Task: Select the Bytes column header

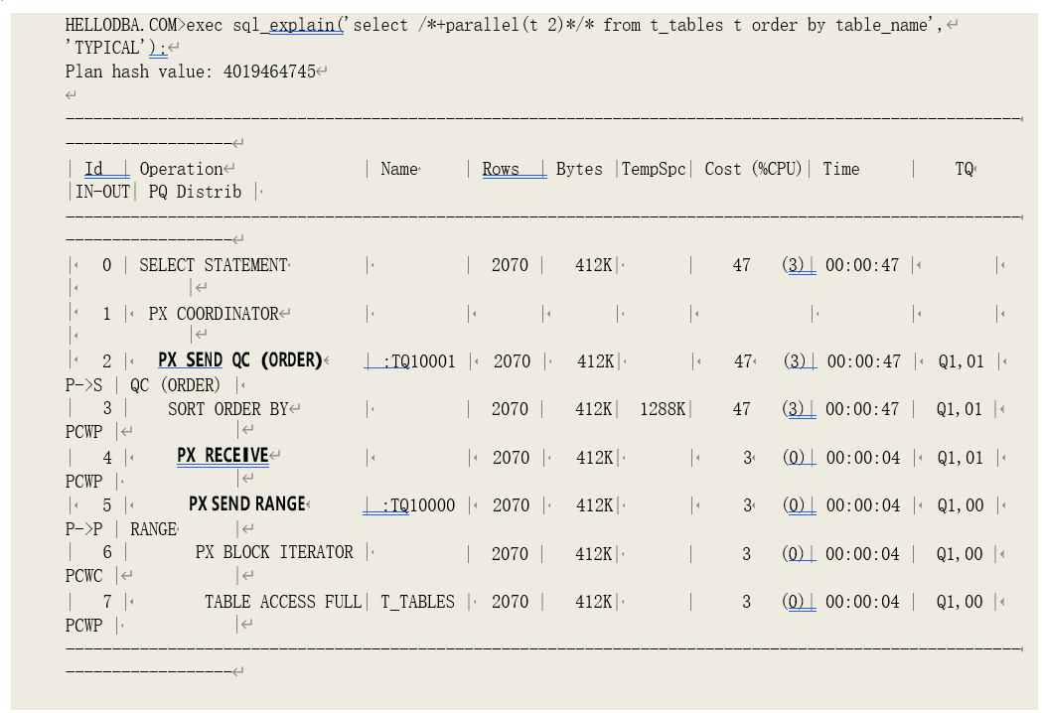Action: [579, 169]
